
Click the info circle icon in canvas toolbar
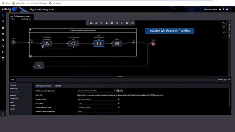click(132, 23)
